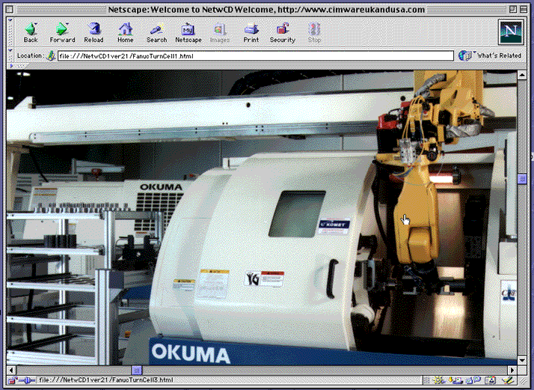Viewport: 534px width, 390px height.
Task: Click the greyed-out Images toolbar icon
Action: click(220, 32)
